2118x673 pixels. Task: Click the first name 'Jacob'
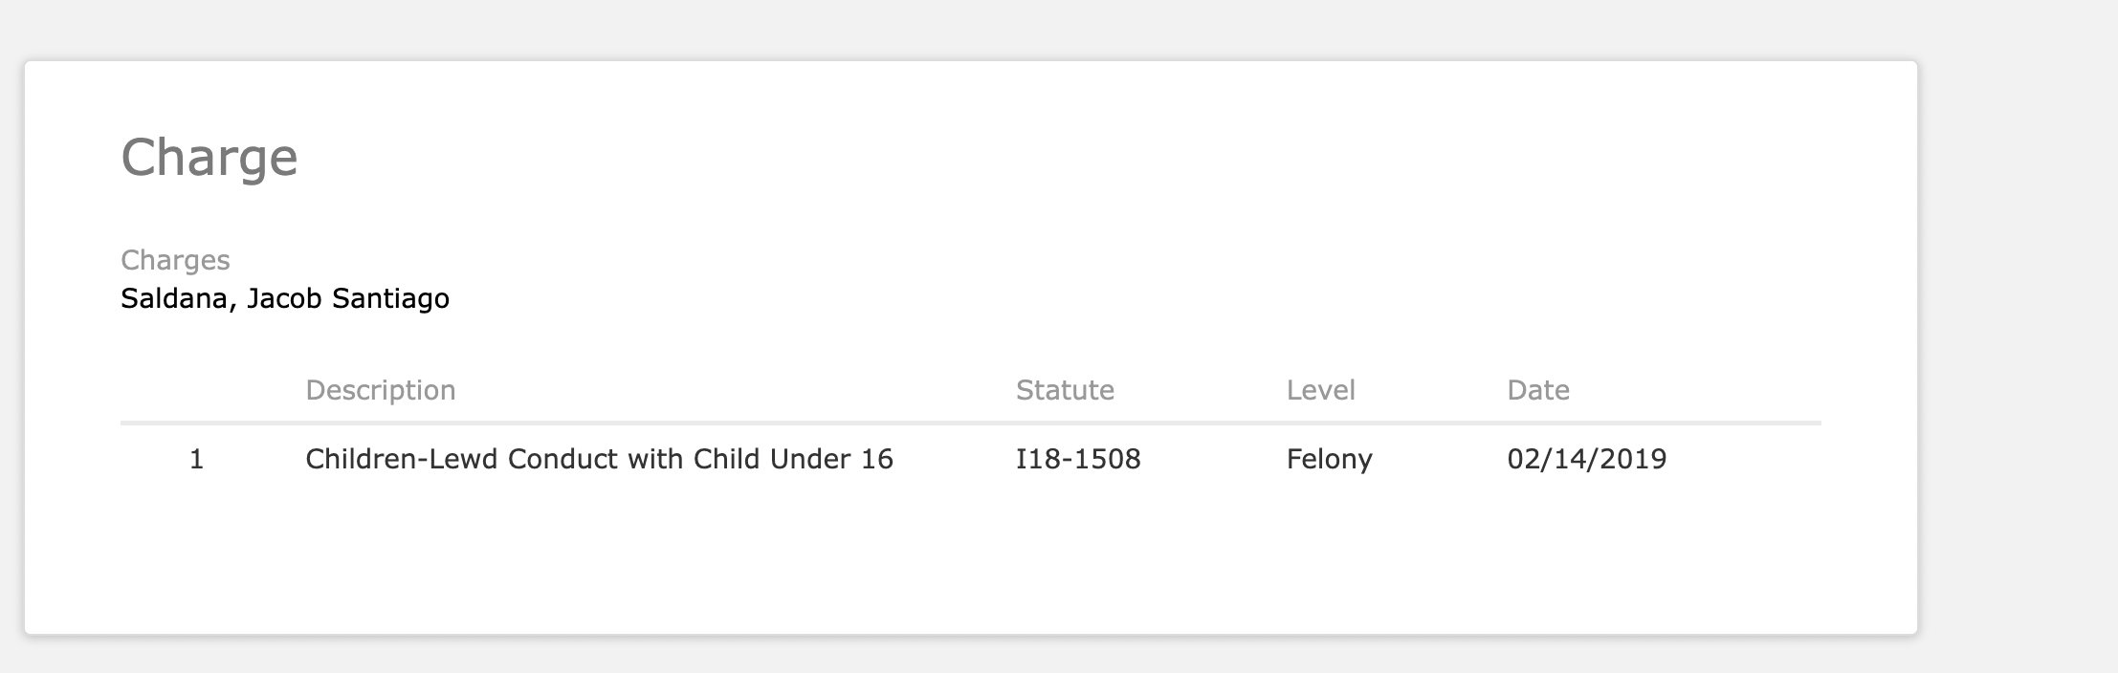coord(284,299)
